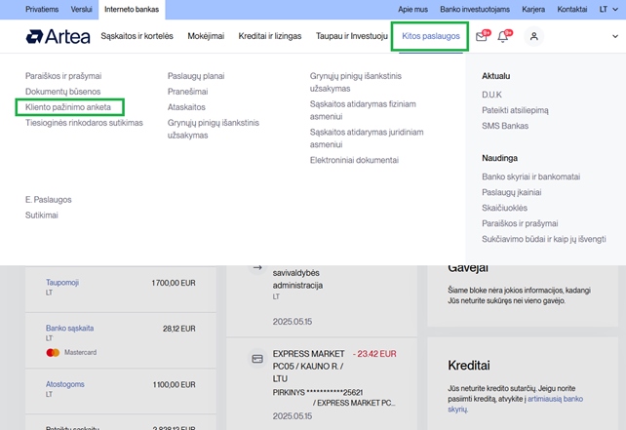
Task: Switch to the Verslui tab
Action: [82, 9]
